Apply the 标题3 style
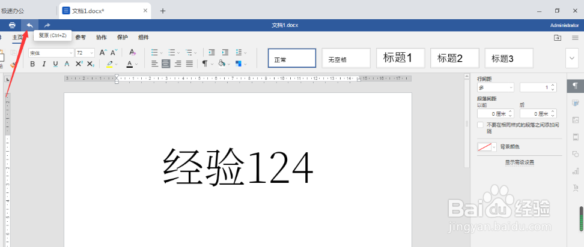This screenshot has width=584, height=247. click(509, 58)
